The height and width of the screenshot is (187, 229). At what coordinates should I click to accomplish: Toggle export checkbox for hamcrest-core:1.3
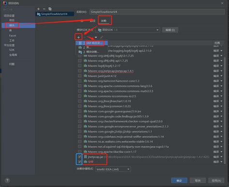point(80,81)
